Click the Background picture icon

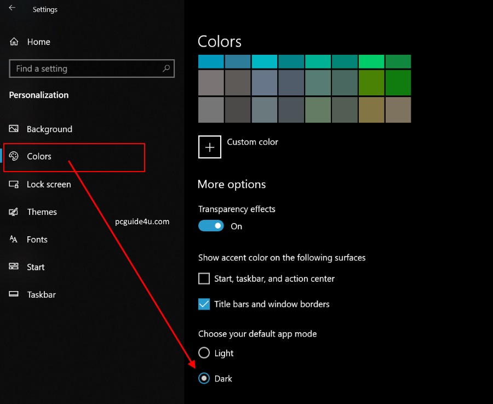[14, 129]
